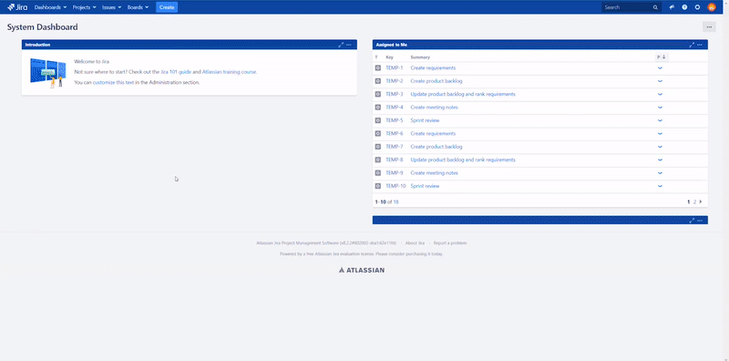Image resolution: width=729 pixels, height=361 pixels.
Task: Click priority icon in TEMP-10 row
Action: point(660,186)
